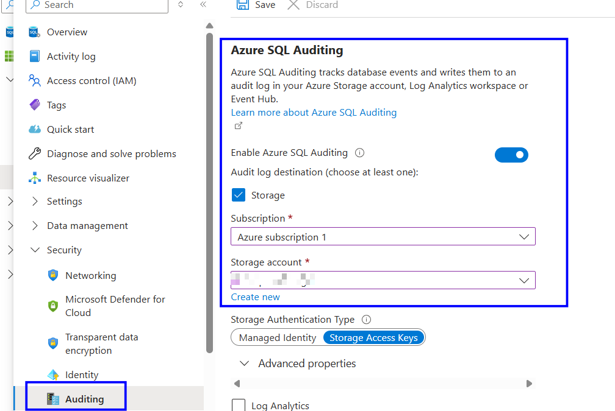Open Transparent data encryption page
Image resolution: width=615 pixels, height=411 pixels.
click(101, 343)
